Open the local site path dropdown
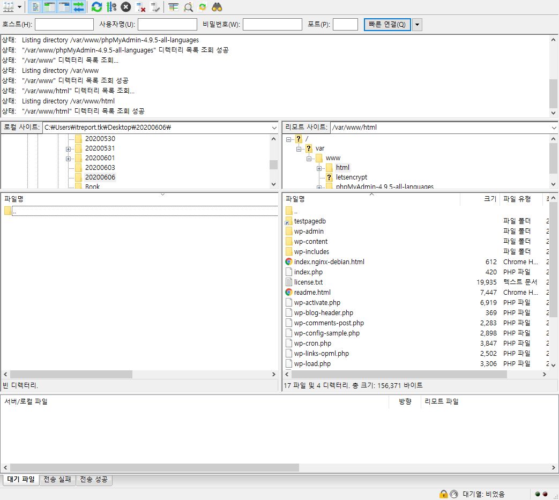Screen dimensions: 559x500 point(274,128)
